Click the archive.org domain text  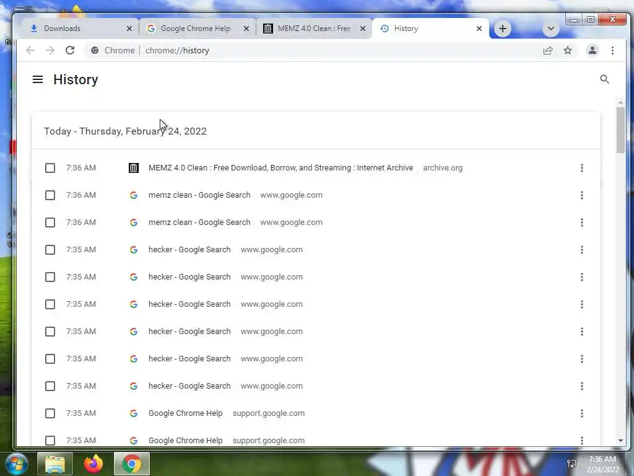(x=443, y=168)
